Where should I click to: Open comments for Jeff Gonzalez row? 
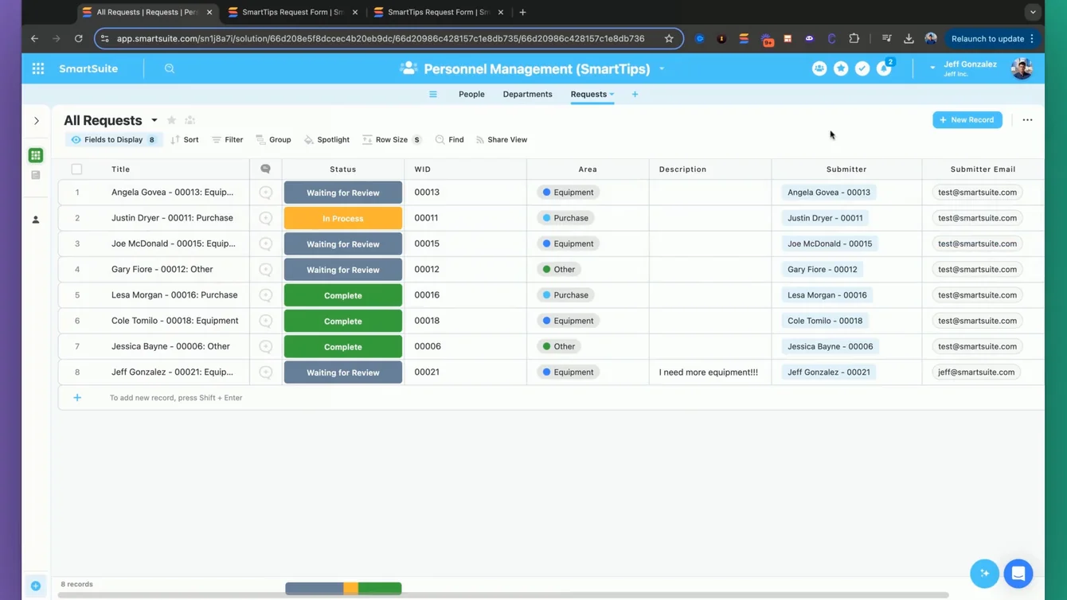point(266,372)
